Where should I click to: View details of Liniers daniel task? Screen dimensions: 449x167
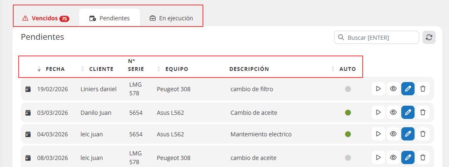[x=393, y=89]
